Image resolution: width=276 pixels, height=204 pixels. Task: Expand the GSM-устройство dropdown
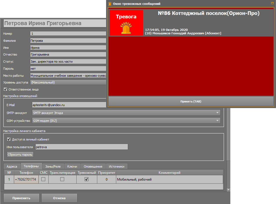pyautogui.click(x=126, y=121)
